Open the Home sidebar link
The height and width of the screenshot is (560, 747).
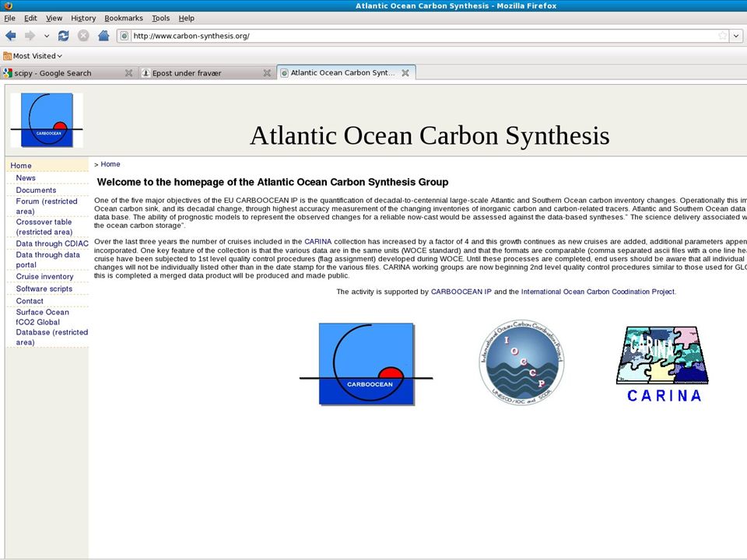21,165
